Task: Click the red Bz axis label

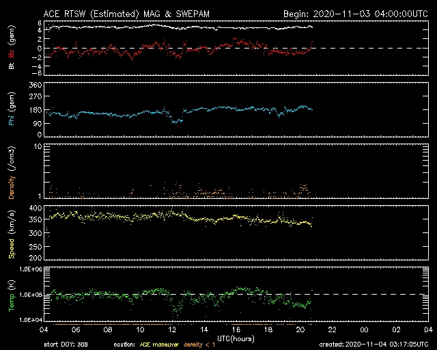Action: pyautogui.click(x=12, y=53)
